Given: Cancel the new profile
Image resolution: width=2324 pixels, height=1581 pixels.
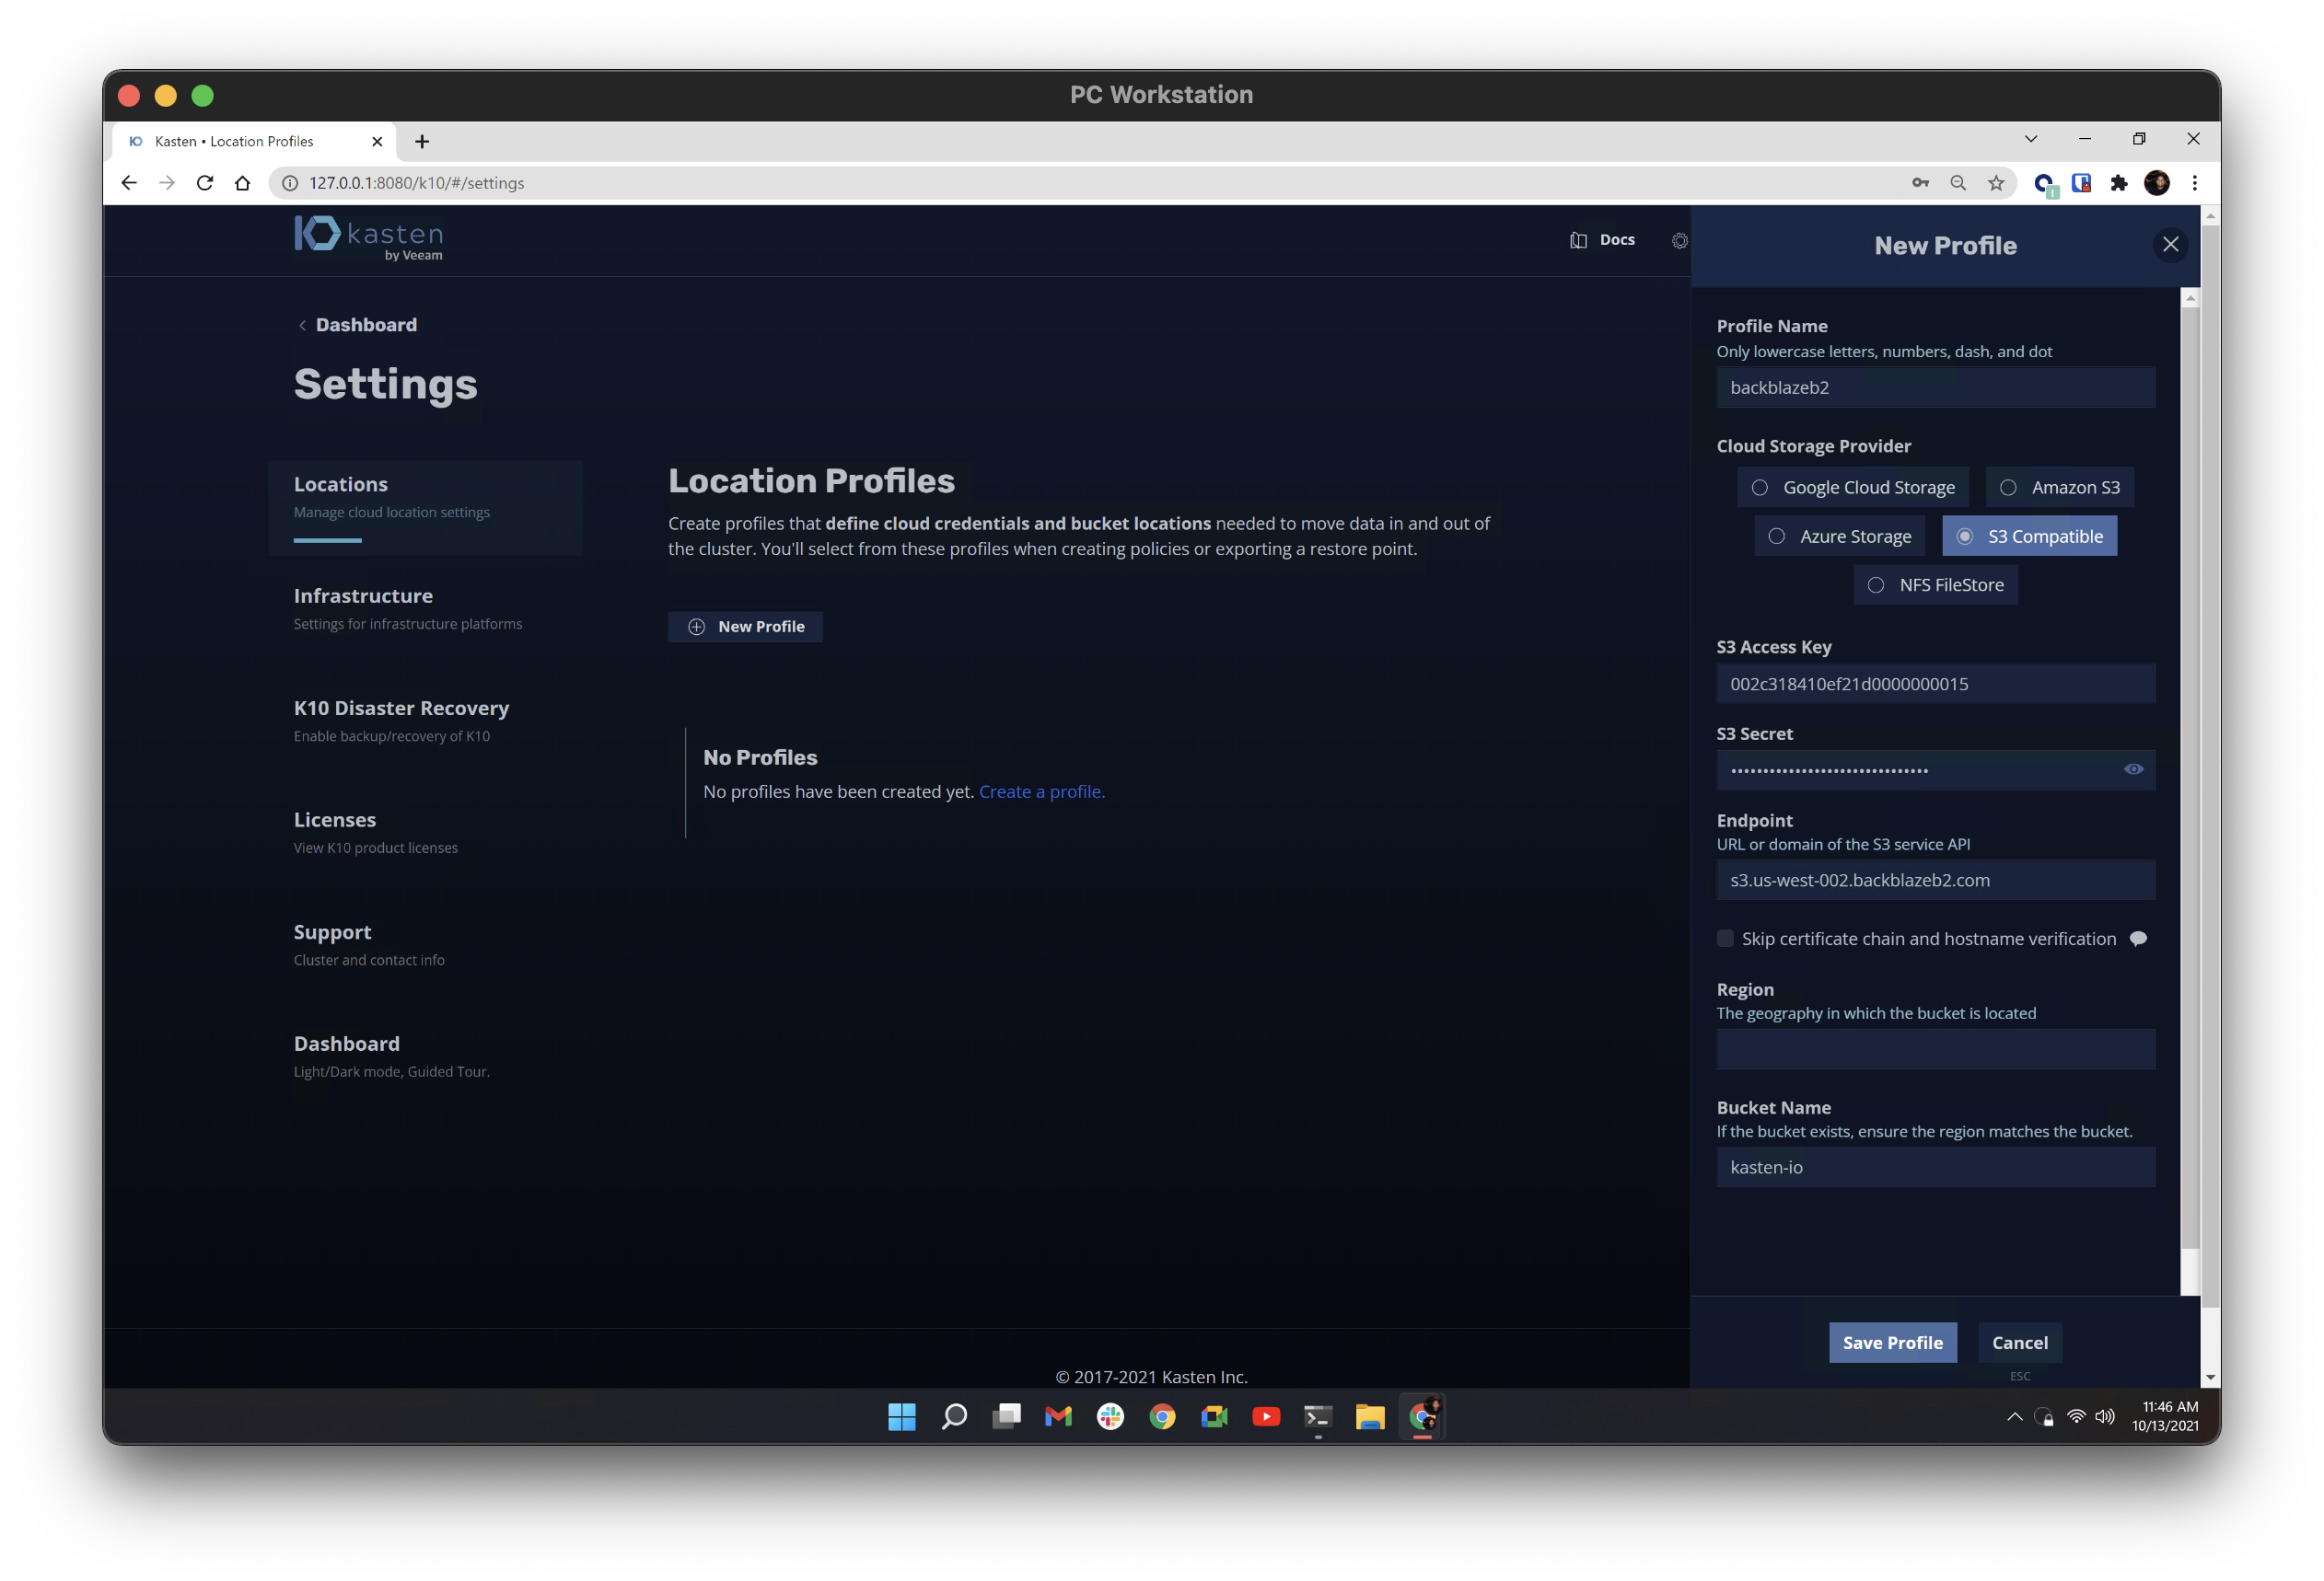Looking at the screenshot, I should 2020,1344.
